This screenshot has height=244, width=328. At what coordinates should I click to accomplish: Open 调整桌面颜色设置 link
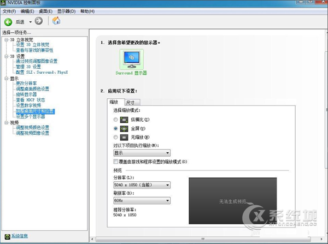point(33,89)
